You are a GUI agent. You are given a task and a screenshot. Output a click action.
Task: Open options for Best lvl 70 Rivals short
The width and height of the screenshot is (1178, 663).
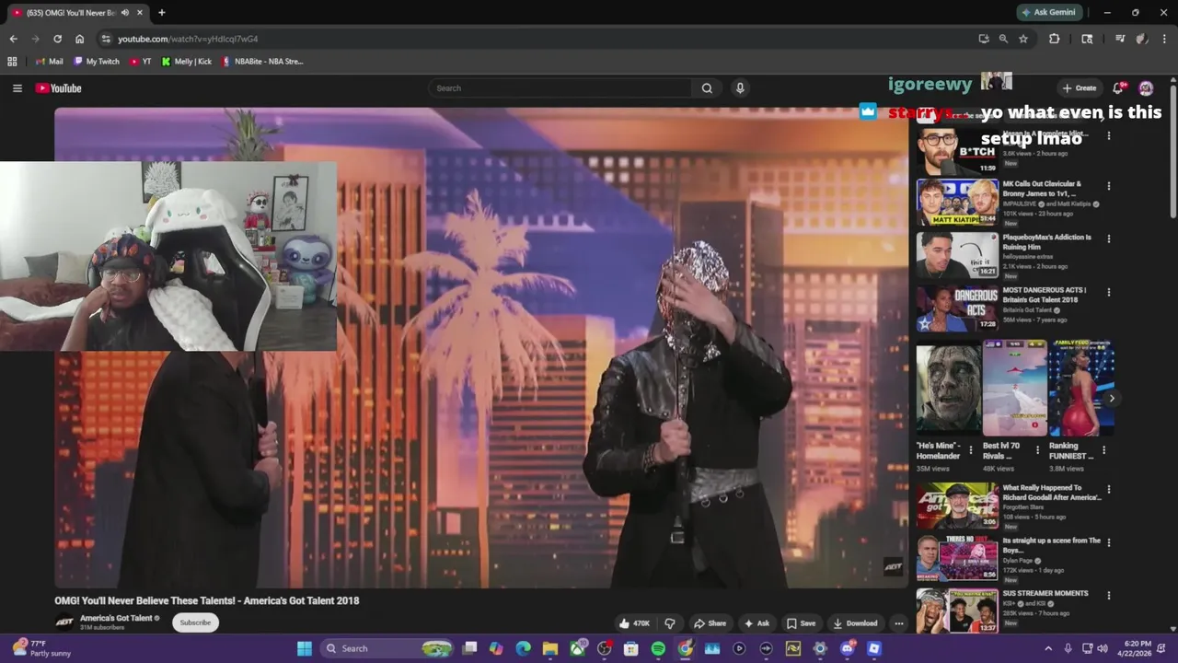(x=1037, y=450)
